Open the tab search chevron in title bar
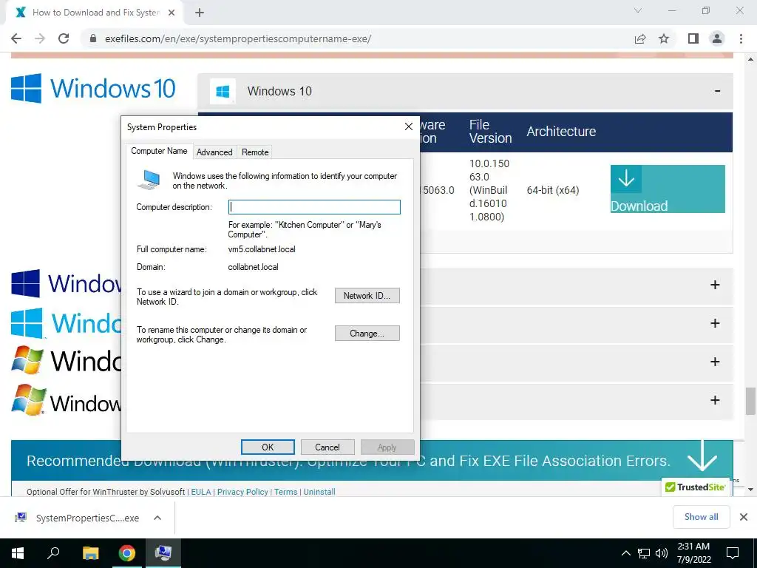Viewport: 757px width, 568px height. [x=638, y=10]
